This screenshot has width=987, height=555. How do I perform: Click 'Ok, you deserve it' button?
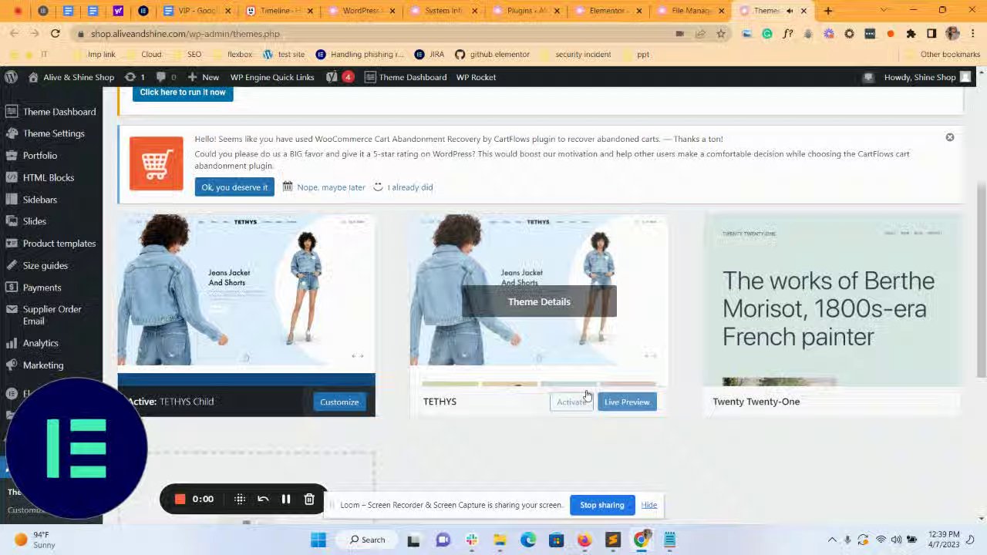coord(234,187)
